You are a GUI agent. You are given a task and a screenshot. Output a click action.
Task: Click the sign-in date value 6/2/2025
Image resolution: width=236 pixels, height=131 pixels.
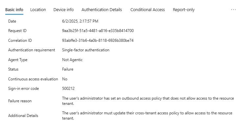pos(80,21)
